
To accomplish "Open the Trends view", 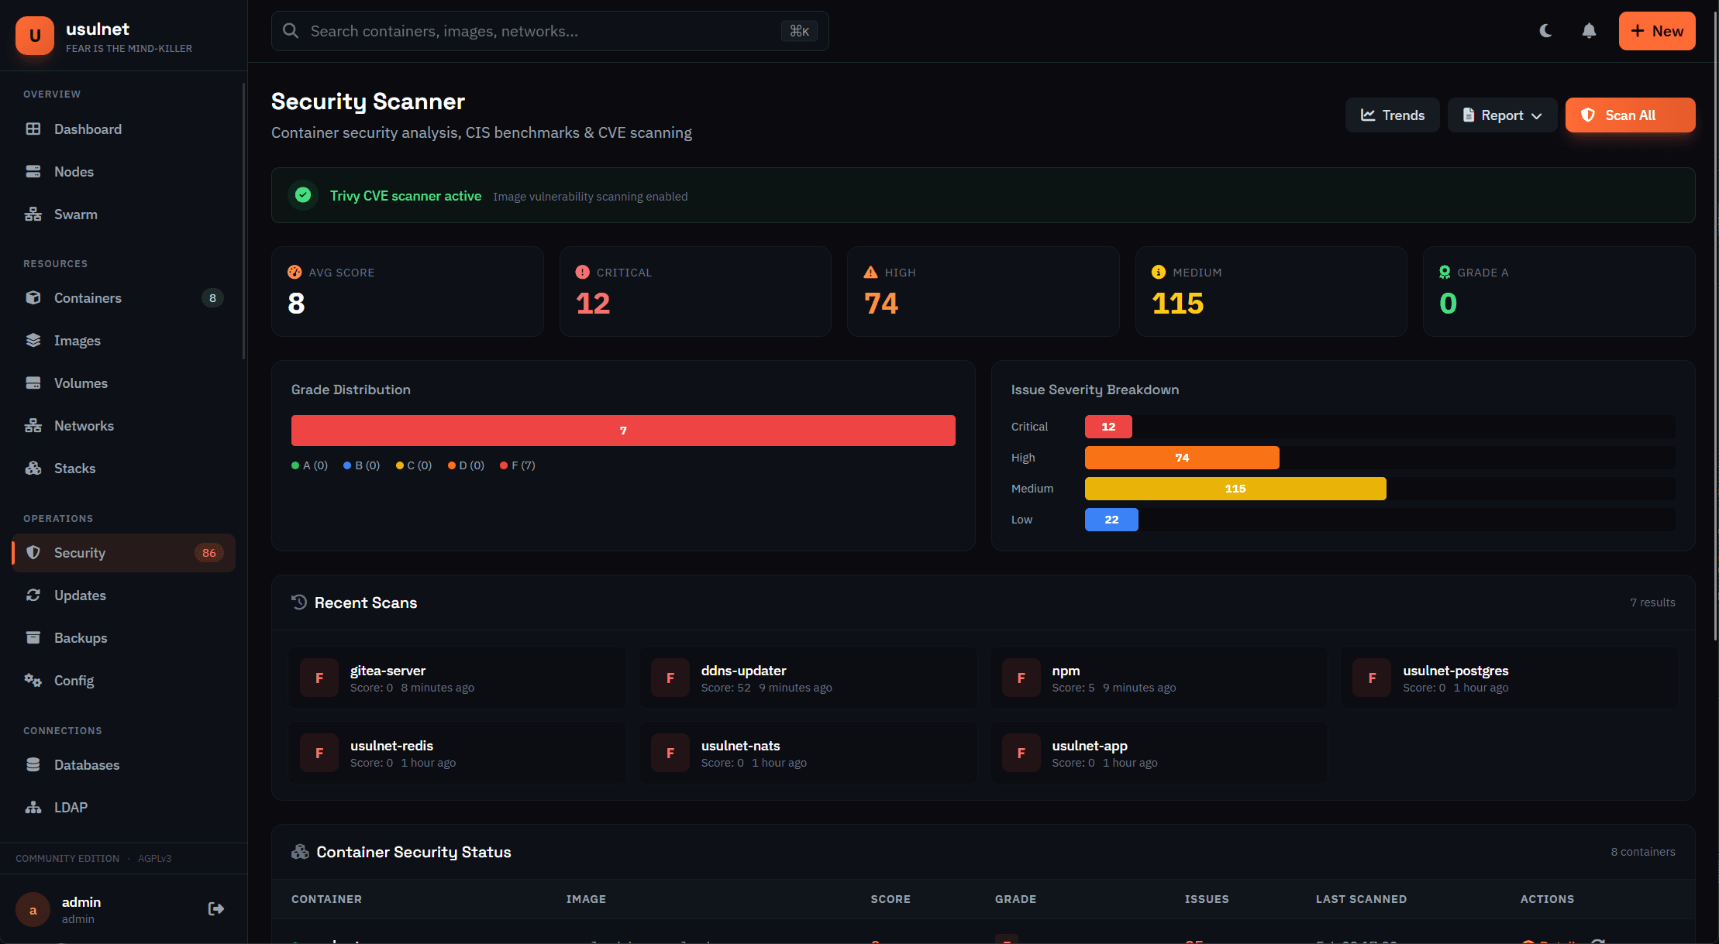I will pos(1393,115).
